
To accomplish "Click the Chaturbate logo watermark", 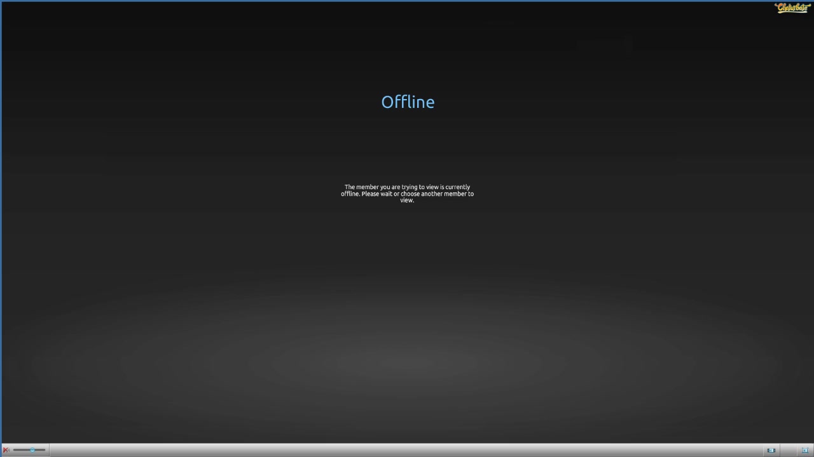I will tap(792, 8).
